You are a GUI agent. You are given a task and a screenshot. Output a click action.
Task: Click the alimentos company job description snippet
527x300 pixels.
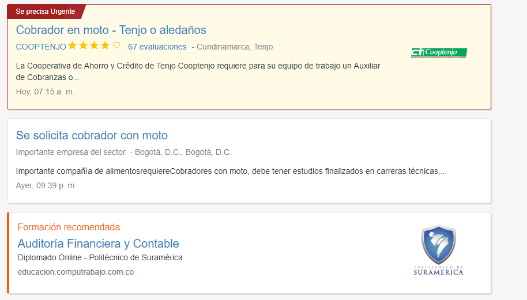click(x=231, y=171)
